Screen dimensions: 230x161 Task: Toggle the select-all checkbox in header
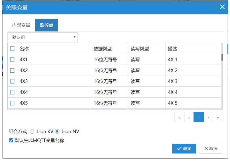[12, 49]
